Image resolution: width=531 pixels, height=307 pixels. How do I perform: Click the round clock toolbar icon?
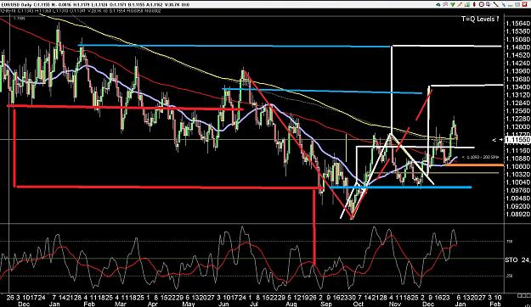click(481, 4)
